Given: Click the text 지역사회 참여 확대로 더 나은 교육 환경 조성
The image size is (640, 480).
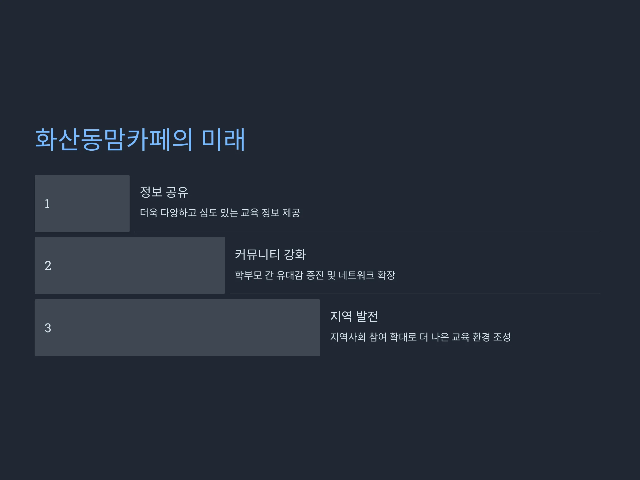Looking at the screenshot, I should pos(420,337).
